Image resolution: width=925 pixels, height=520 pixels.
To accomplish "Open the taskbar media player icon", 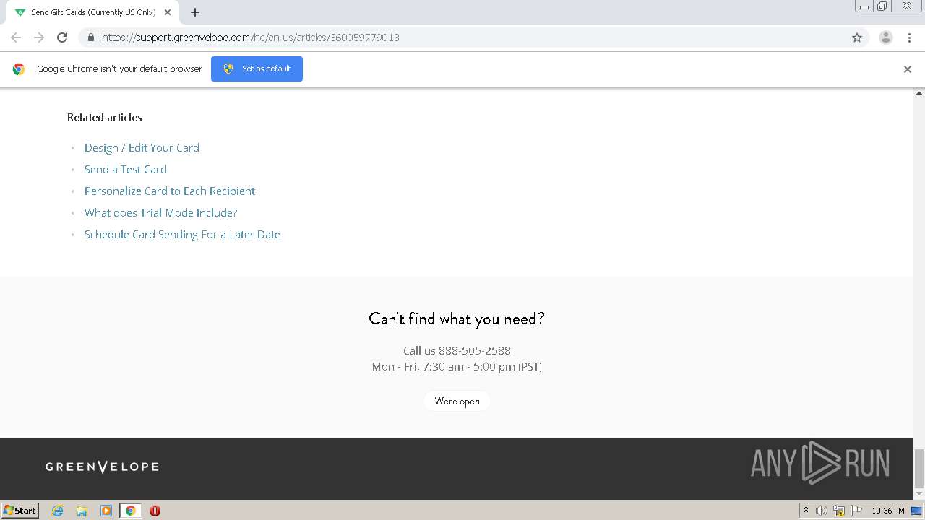I will tap(106, 511).
